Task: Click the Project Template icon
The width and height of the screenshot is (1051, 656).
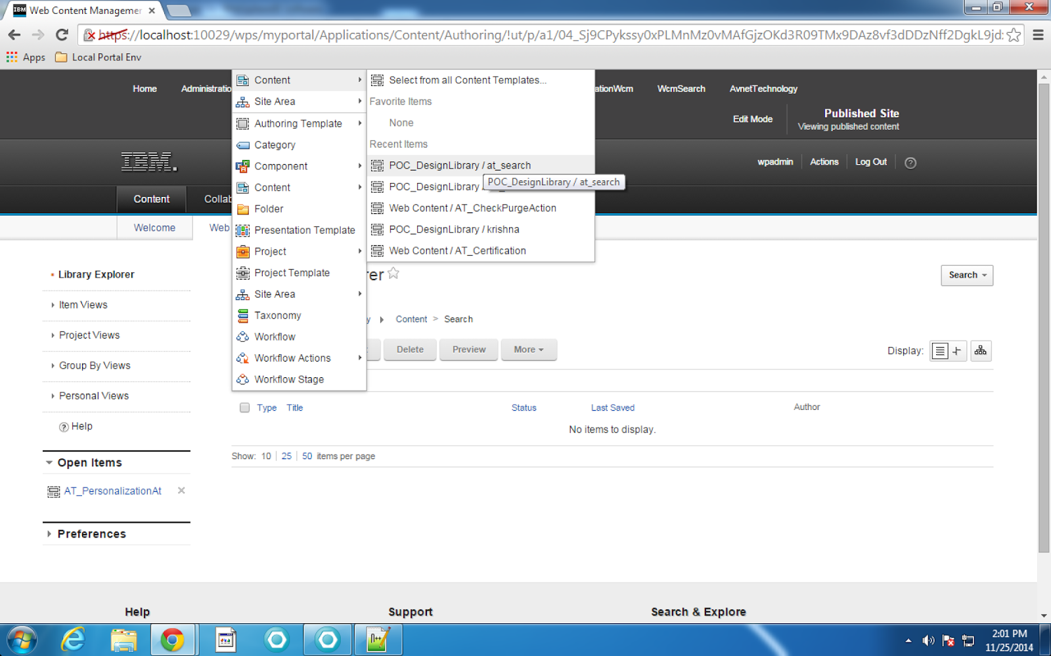Action: point(242,273)
